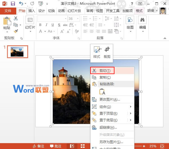Click zoom in plus on zoom slider
Screen dimensions: 169x149
[x=144, y=146]
